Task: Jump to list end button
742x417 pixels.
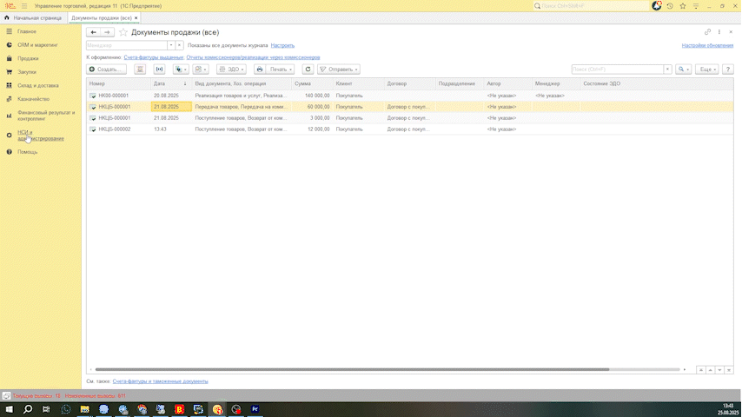Action: click(729, 370)
